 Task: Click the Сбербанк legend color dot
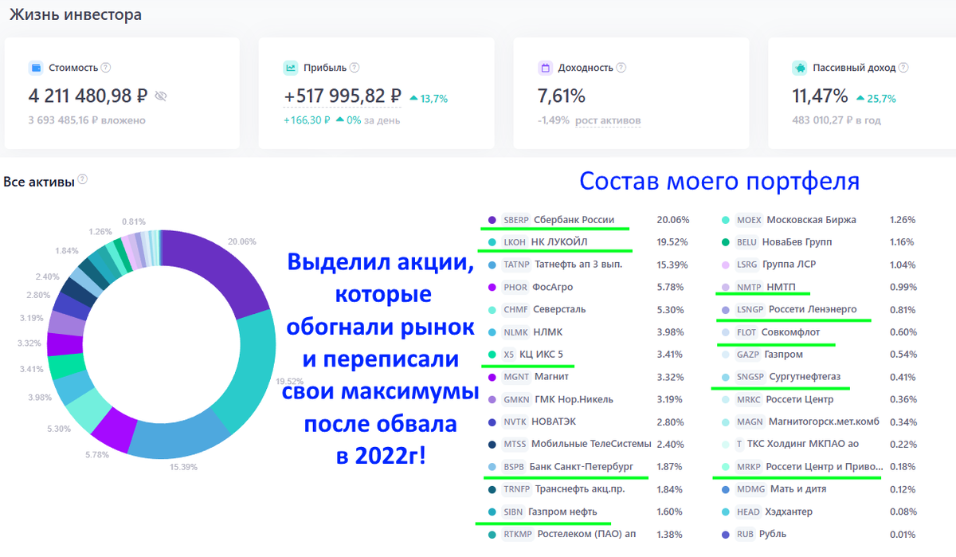(x=492, y=220)
